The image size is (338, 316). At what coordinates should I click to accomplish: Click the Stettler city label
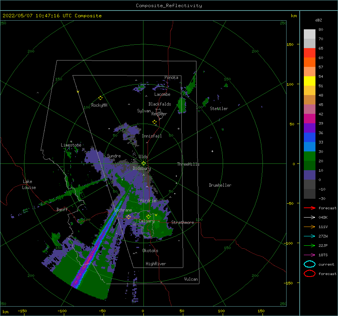219,109
